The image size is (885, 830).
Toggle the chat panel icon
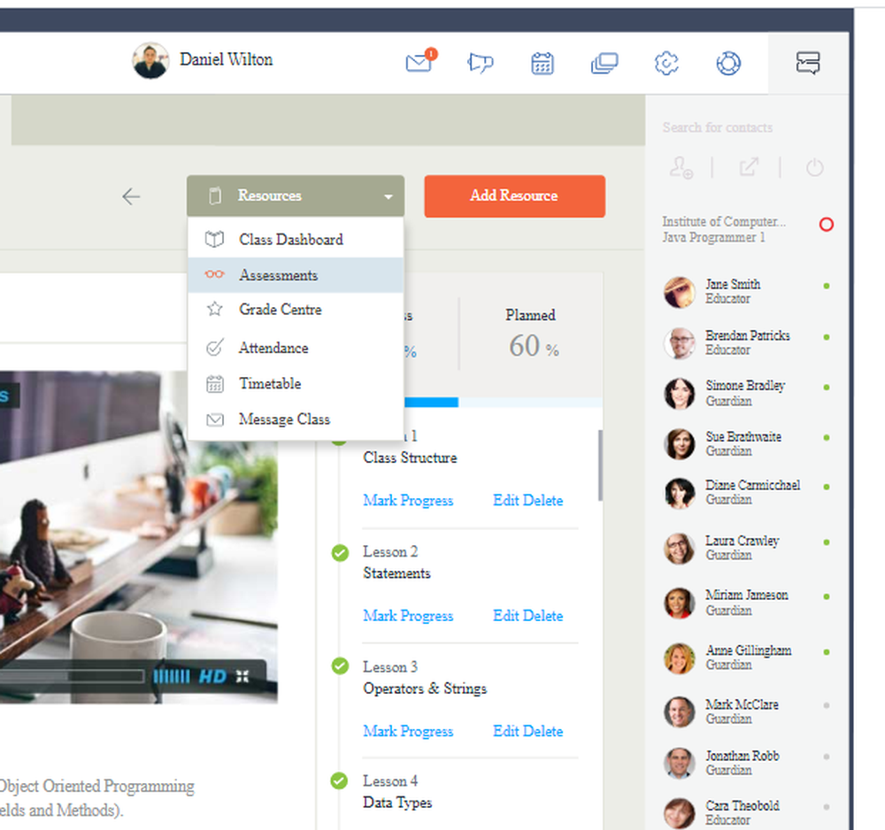coord(808,63)
